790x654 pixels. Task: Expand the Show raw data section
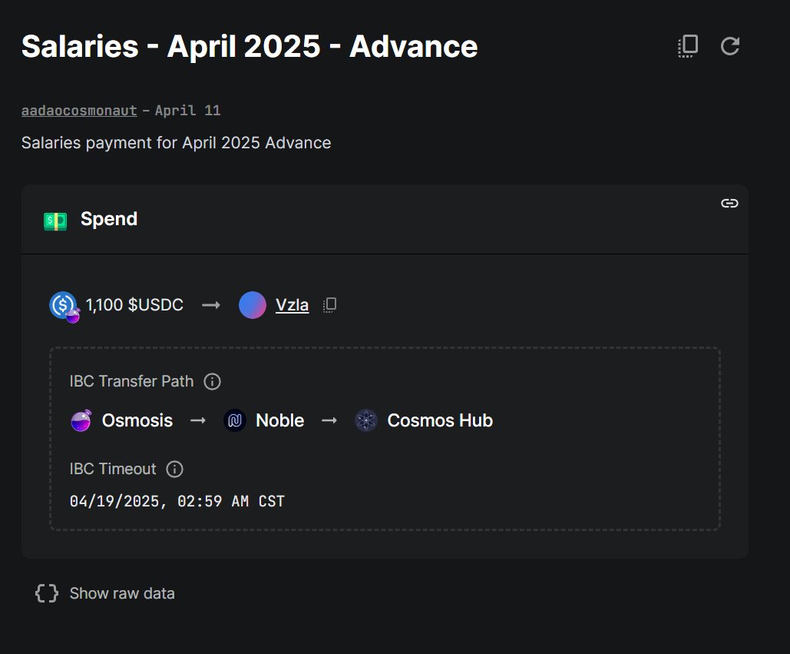(x=105, y=593)
